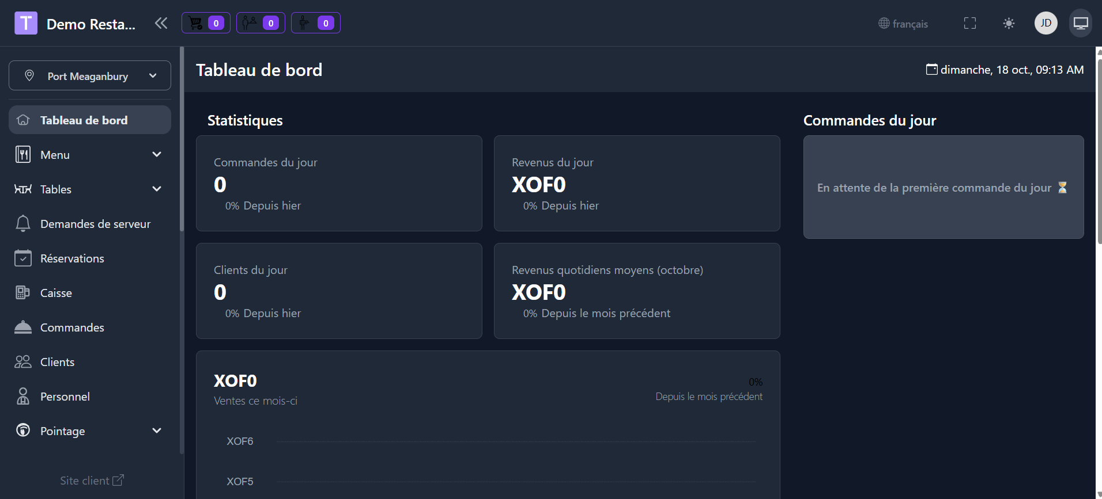
Task: Click the purple T restaurant logo
Action: coord(26,24)
